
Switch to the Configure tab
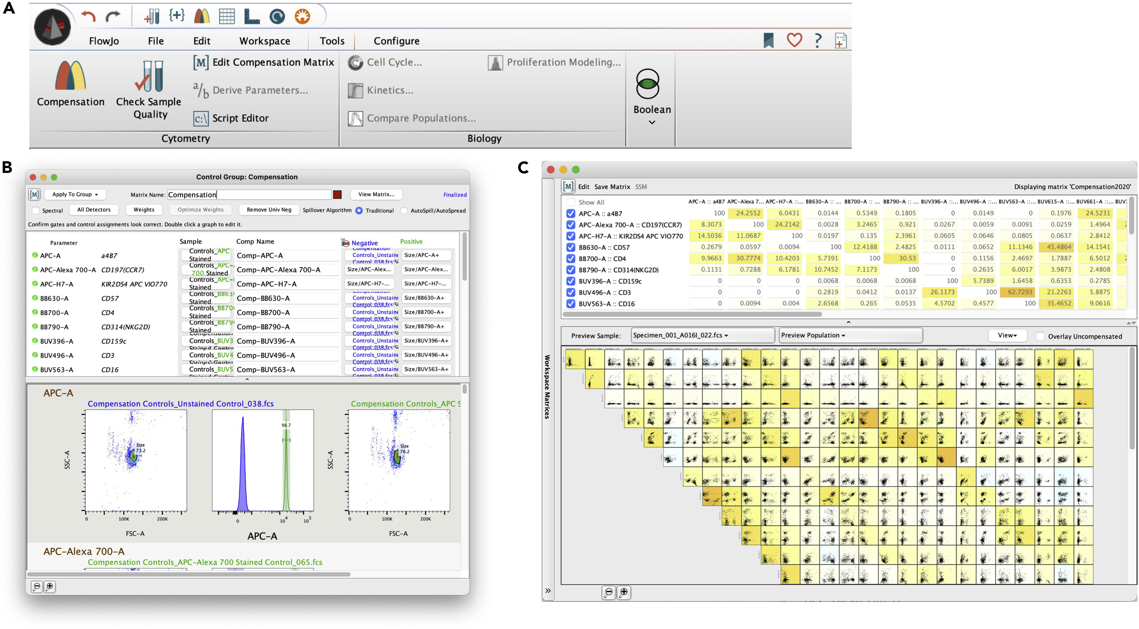pyautogui.click(x=396, y=41)
